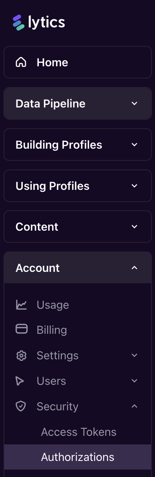
Task: Expand the Users submenu chevron
Action: point(134,381)
